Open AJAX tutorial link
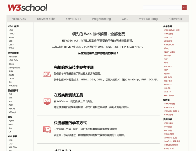This screenshot has height=151, width=196. point(11,71)
